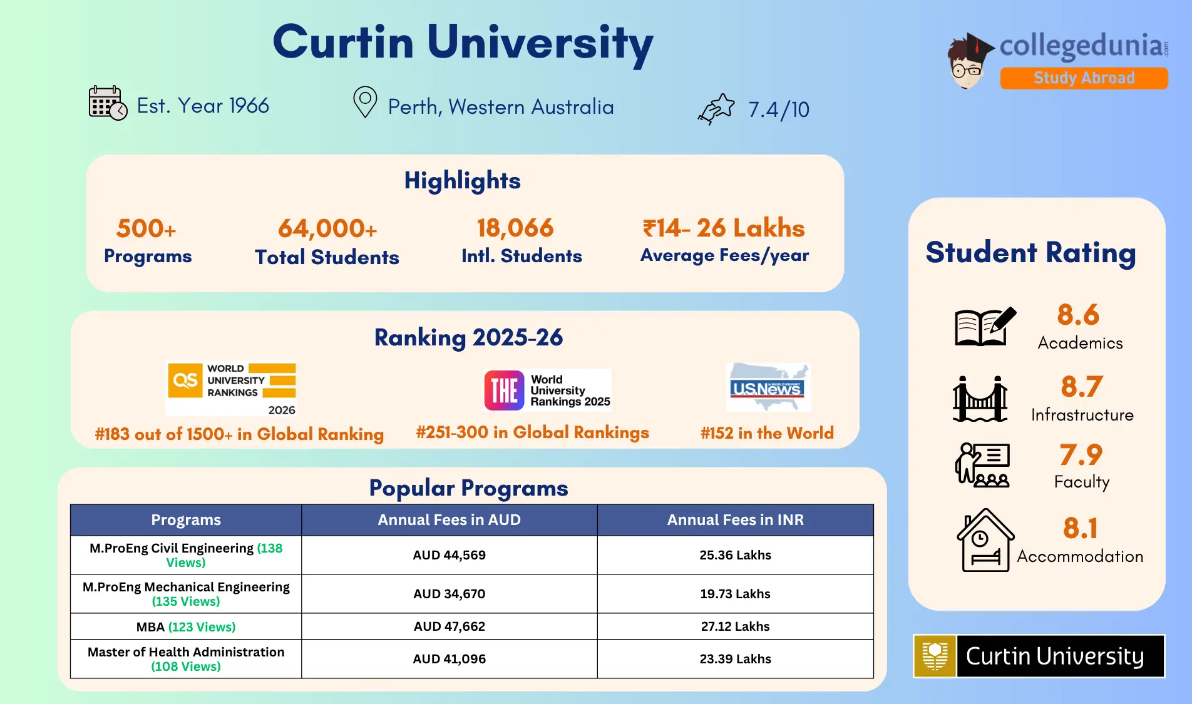
Task: Click the Study Abroad button
Action: pyautogui.click(x=1083, y=78)
